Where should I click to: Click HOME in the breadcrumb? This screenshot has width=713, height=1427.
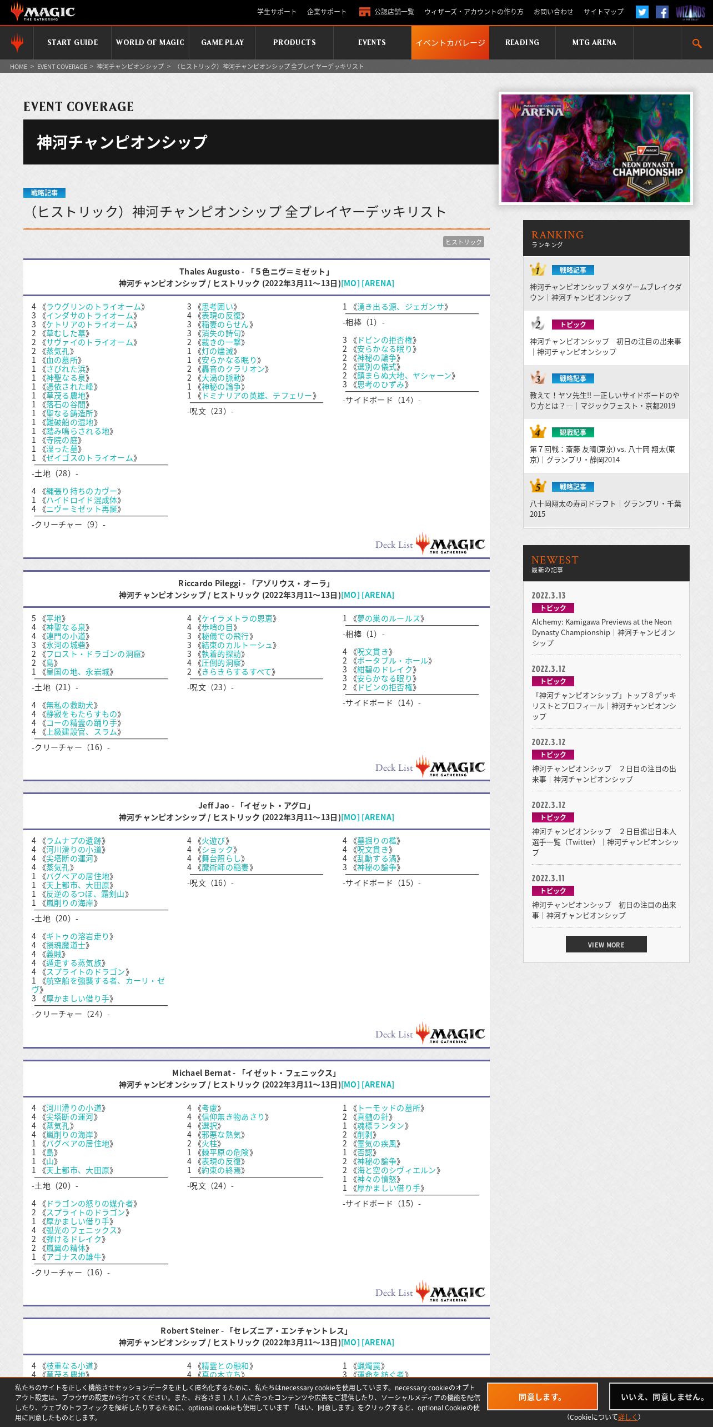(18, 67)
